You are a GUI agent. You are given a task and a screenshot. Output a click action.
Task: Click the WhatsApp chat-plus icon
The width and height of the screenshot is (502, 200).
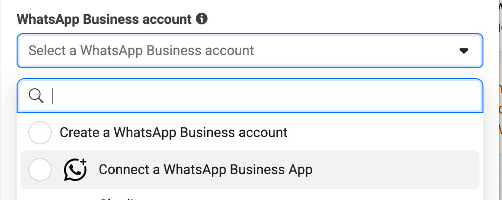click(75, 170)
